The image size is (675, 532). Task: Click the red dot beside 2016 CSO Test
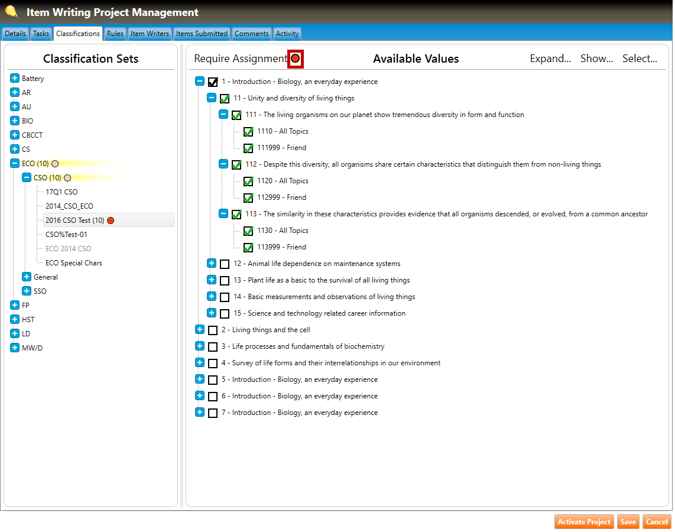111,220
